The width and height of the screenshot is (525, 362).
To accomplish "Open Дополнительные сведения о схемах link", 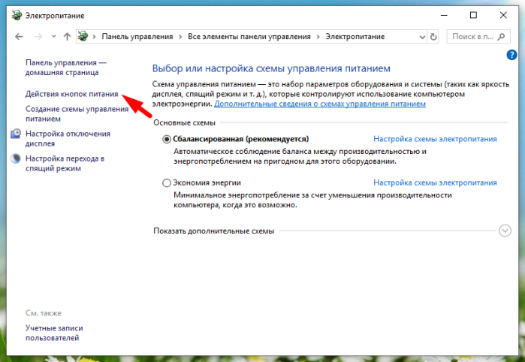I will 320,104.
